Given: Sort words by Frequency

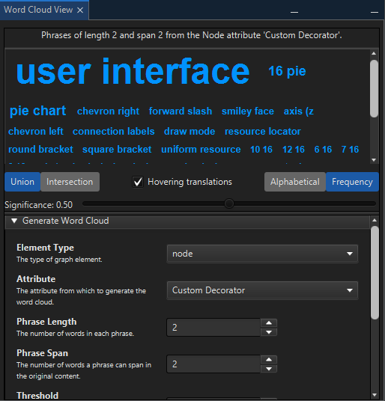Looking at the screenshot, I should coord(352,182).
